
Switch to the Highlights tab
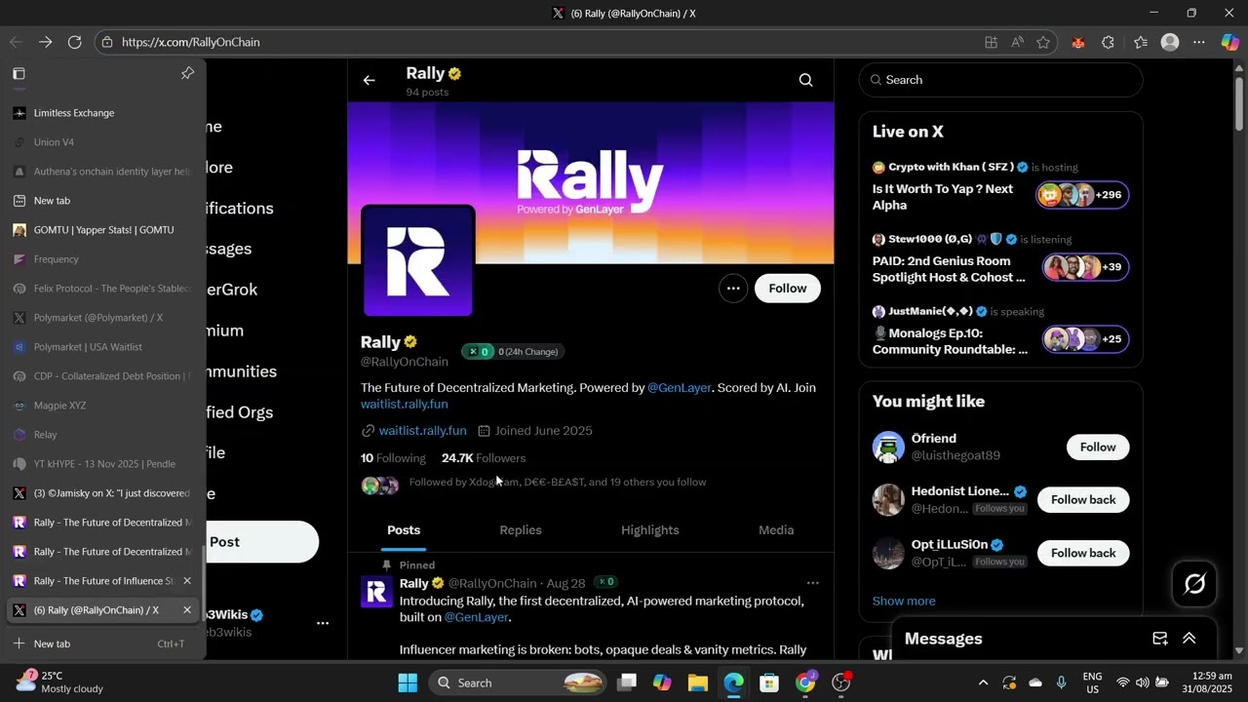pyautogui.click(x=650, y=529)
